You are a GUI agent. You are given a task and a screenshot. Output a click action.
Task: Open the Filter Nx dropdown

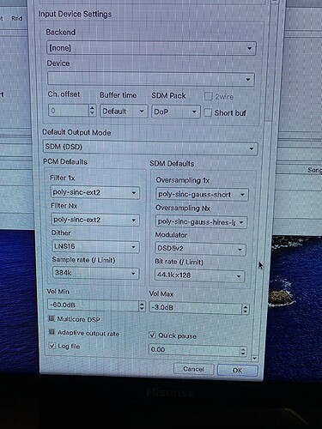pos(95,220)
